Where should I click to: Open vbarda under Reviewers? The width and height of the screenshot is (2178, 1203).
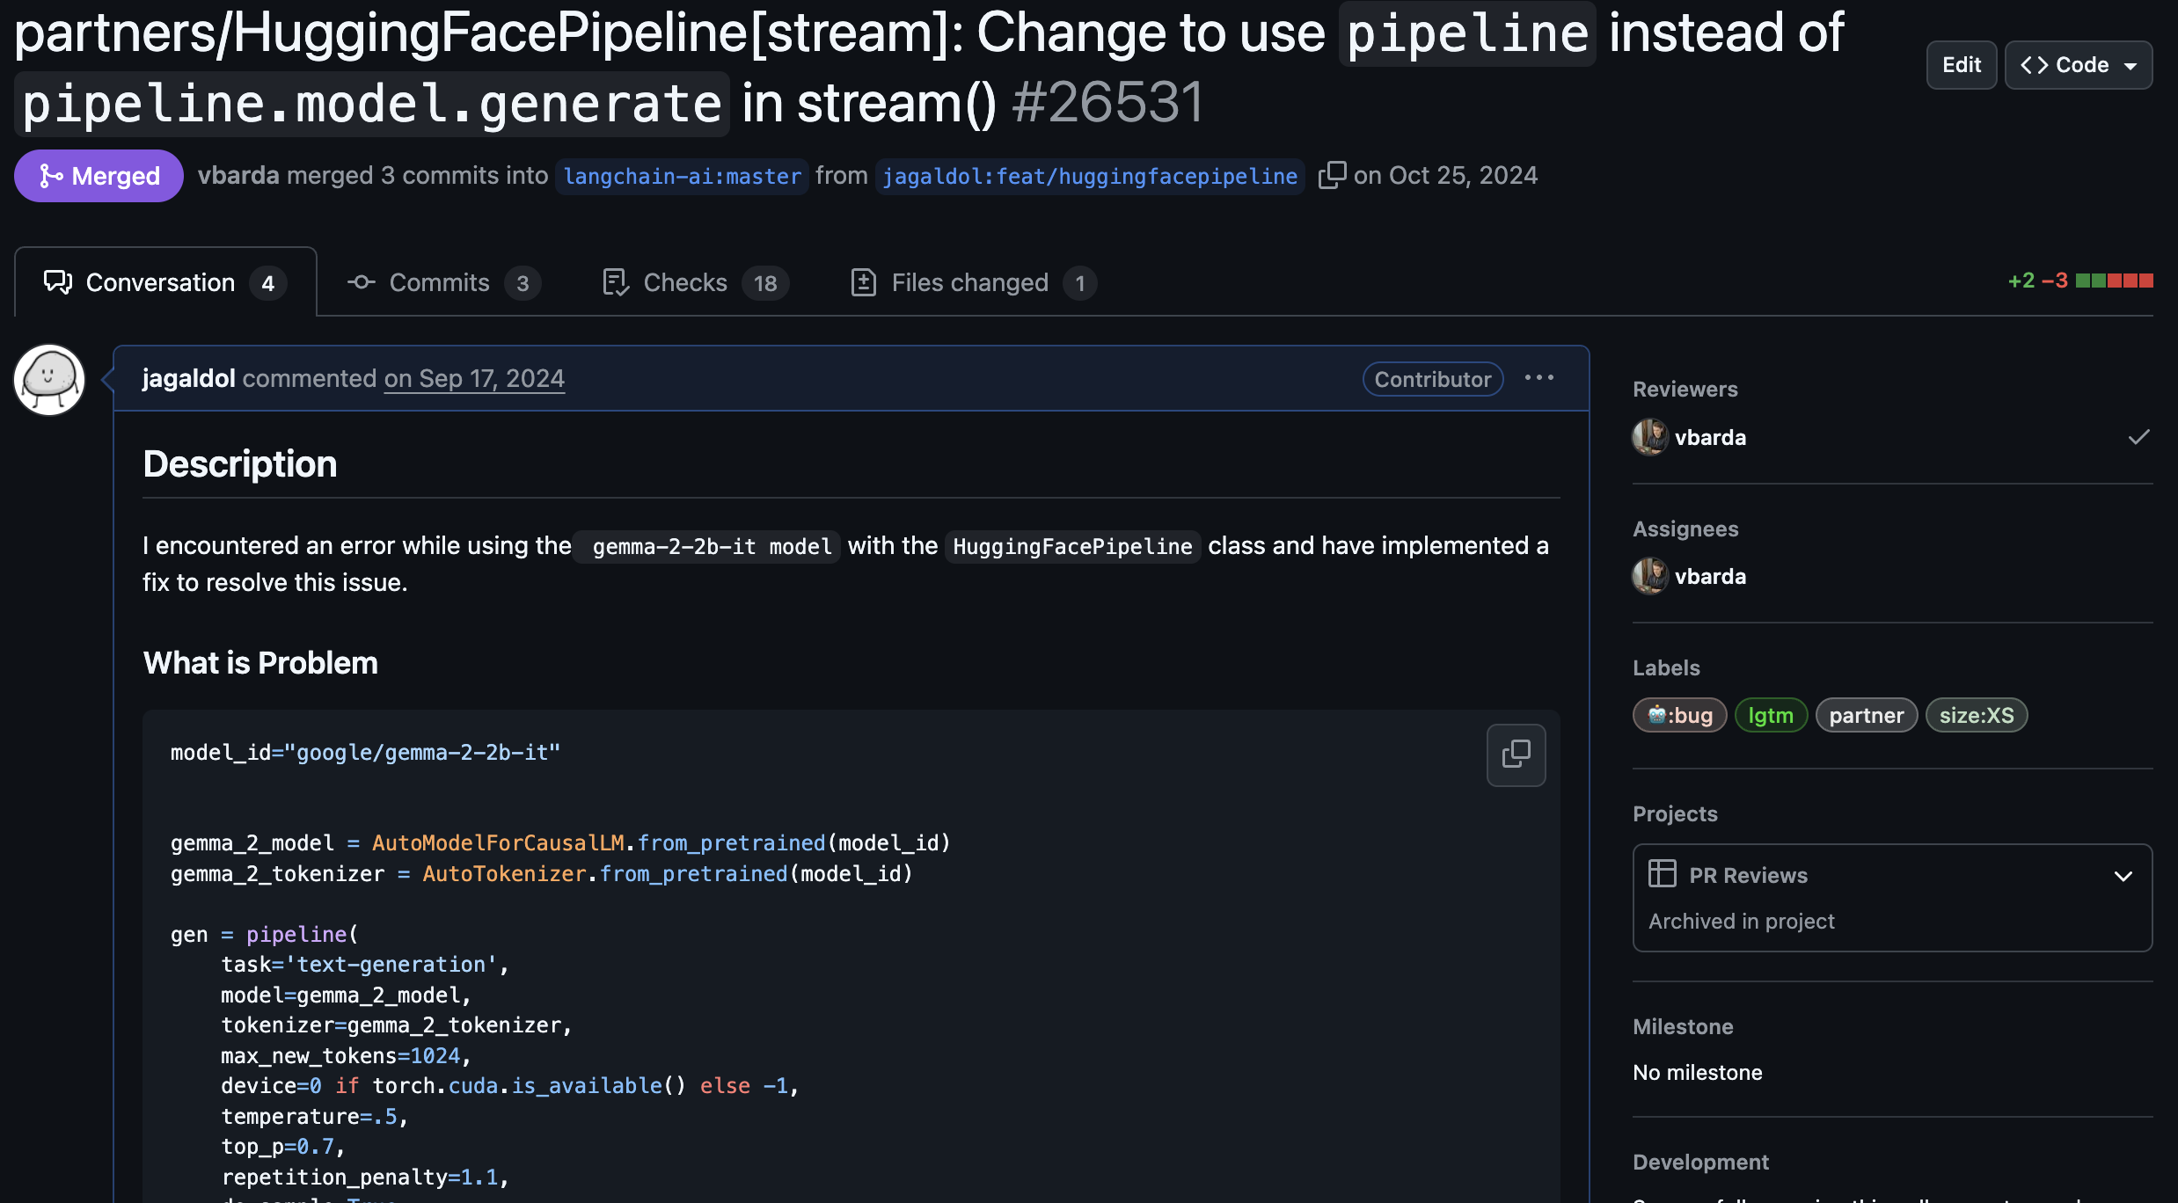[x=1710, y=437]
